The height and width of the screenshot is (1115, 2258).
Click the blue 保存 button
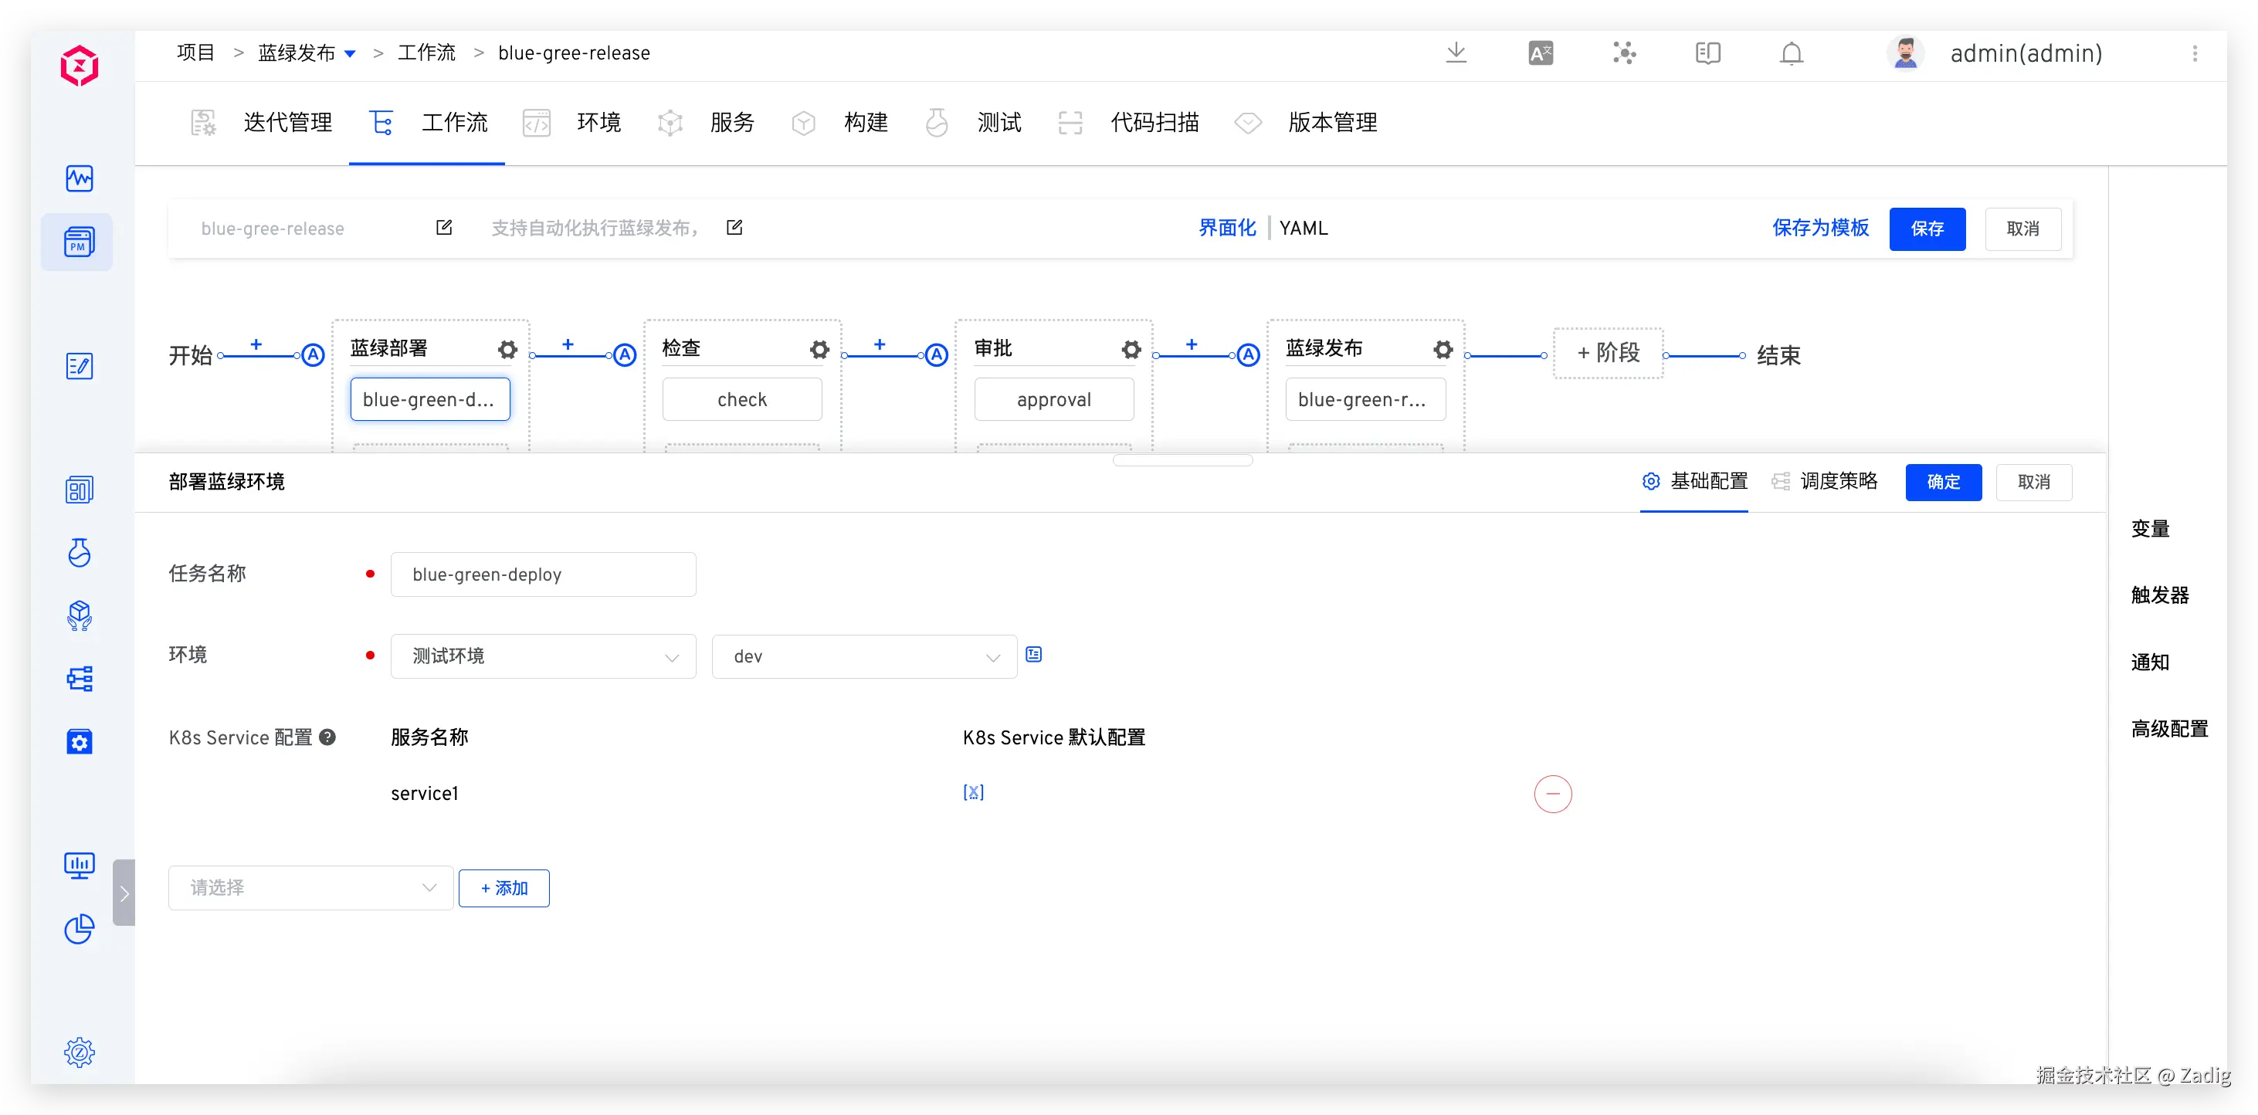(1927, 229)
